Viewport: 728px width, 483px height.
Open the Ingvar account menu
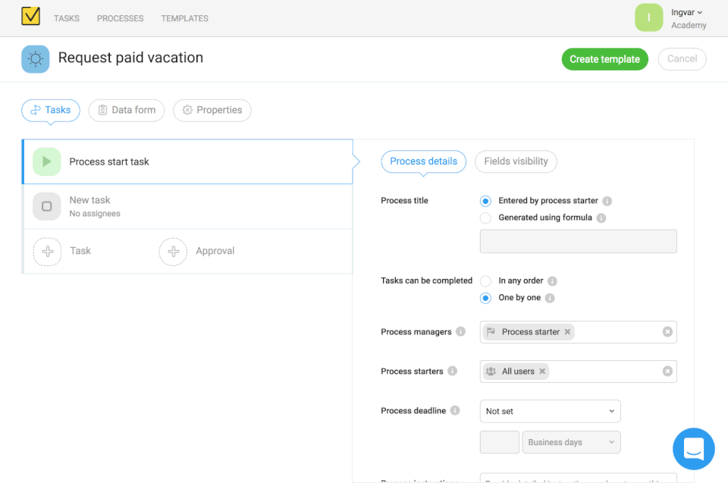(687, 13)
